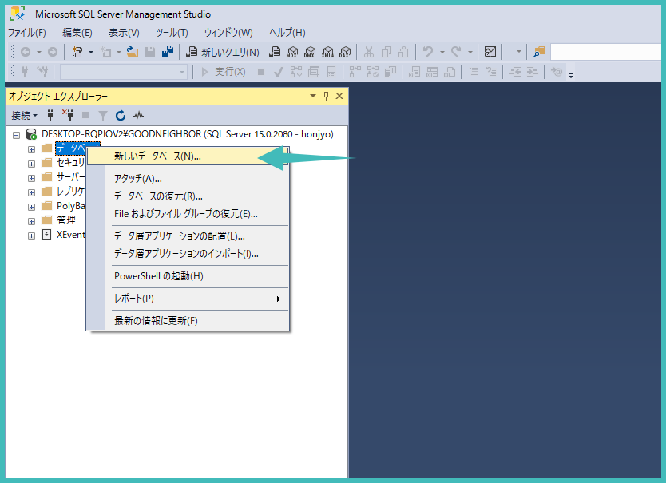Image resolution: width=666 pixels, height=483 pixels.
Task: Click the Save (floppy) icon
Action: (x=150, y=52)
